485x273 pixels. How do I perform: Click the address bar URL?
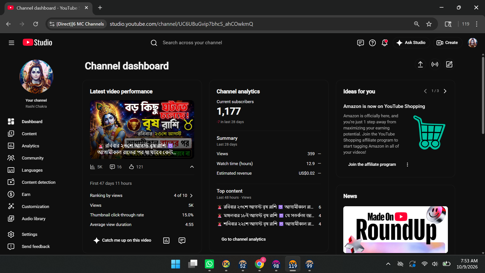pos(181,24)
